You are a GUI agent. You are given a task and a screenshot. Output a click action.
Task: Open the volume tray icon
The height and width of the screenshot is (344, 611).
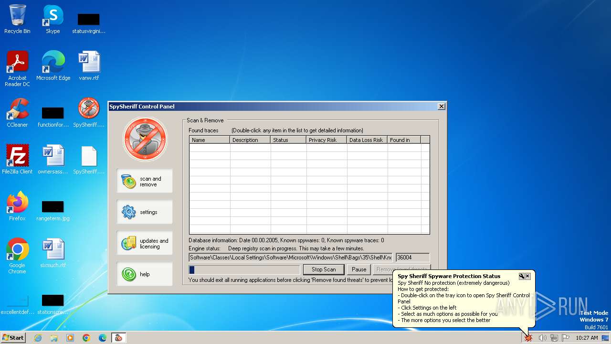tap(542, 338)
